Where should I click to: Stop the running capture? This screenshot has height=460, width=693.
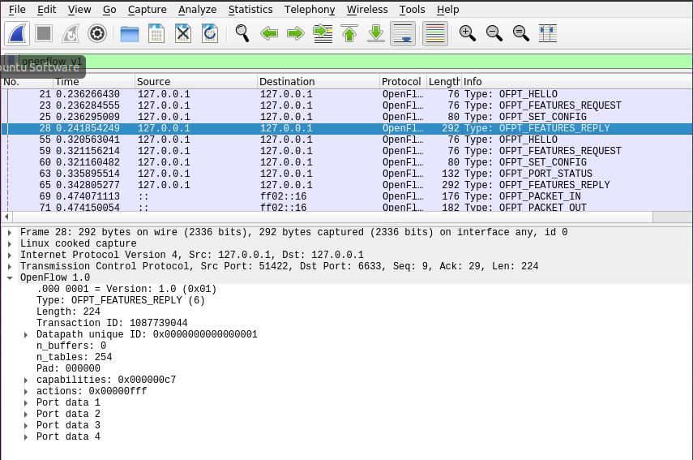pyautogui.click(x=44, y=33)
